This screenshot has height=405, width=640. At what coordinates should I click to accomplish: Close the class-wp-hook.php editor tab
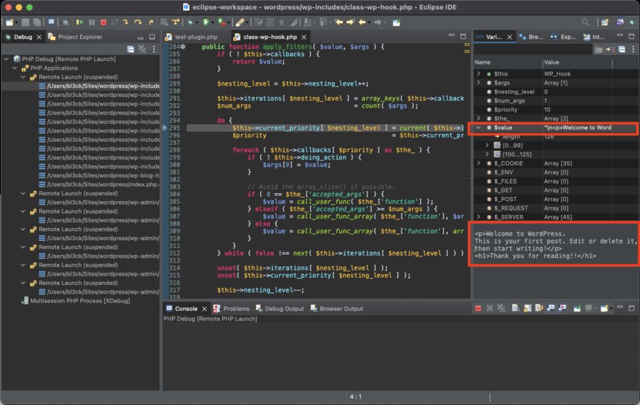(x=304, y=37)
